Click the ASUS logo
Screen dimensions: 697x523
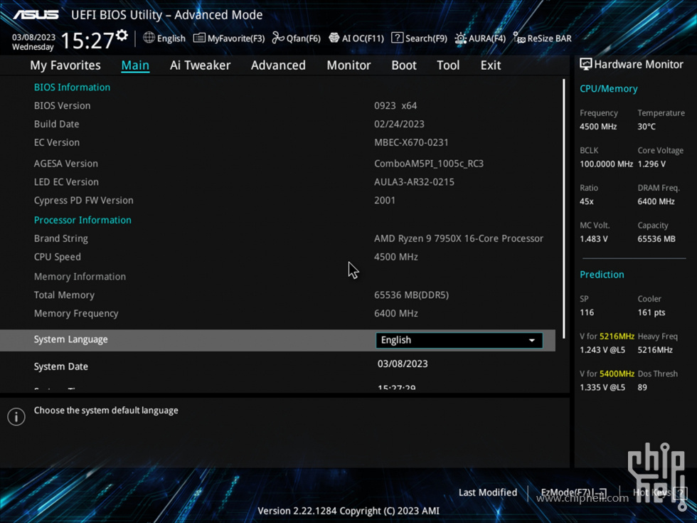tap(36, 15)
